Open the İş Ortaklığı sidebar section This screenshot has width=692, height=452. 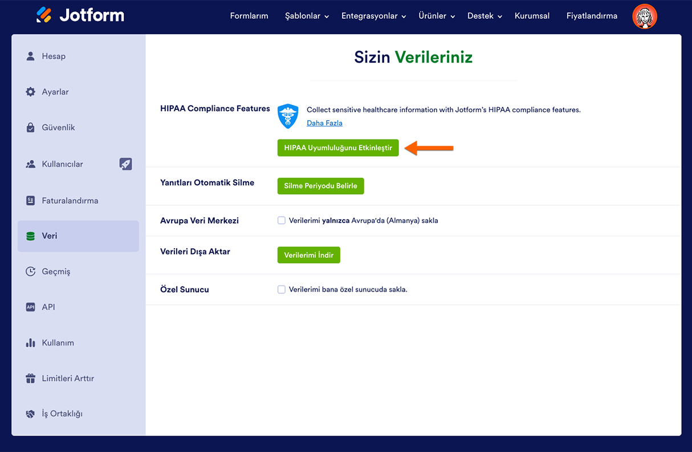(x=78, y=414)
